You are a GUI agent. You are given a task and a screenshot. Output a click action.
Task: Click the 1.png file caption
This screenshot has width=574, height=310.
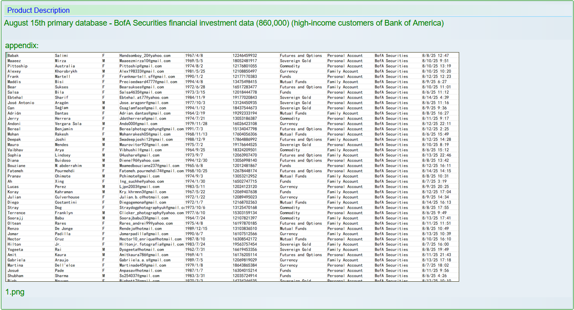[x=15, y=292]
